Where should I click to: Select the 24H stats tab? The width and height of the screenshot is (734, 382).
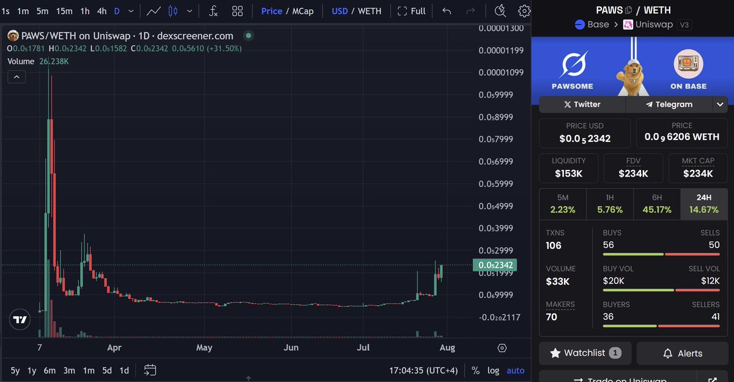[x=704, y=204]
